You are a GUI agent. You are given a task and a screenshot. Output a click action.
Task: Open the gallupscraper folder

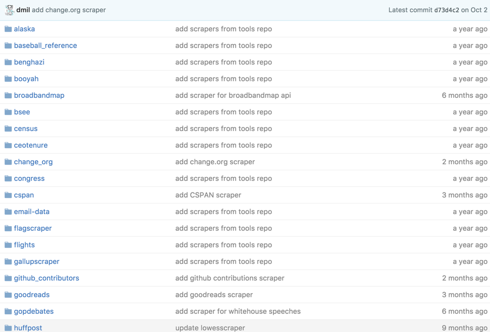coord(36,261)
